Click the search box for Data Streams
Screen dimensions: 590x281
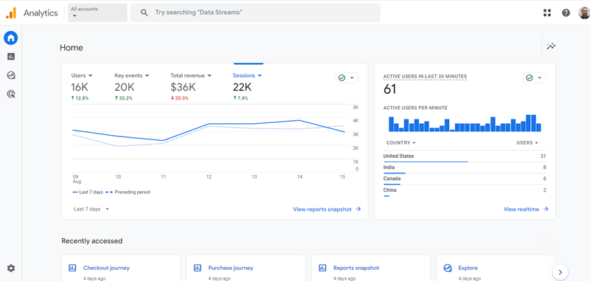tap(255, 13)
